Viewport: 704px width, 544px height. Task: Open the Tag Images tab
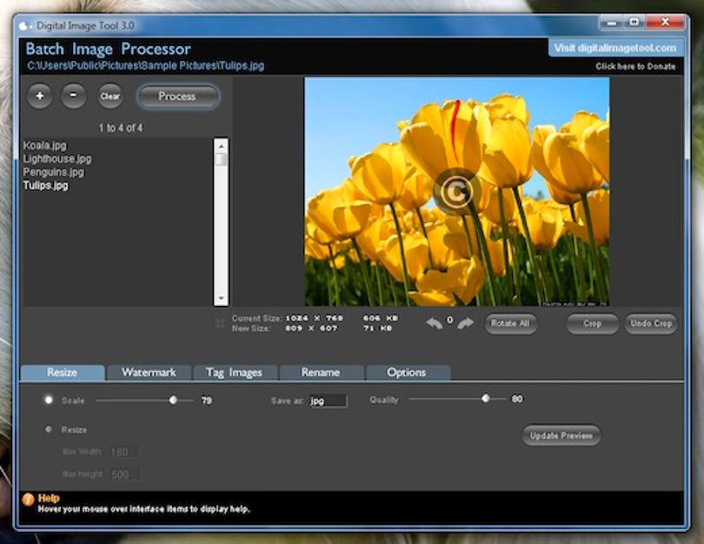pyautogui.click(x=234, y=373)
